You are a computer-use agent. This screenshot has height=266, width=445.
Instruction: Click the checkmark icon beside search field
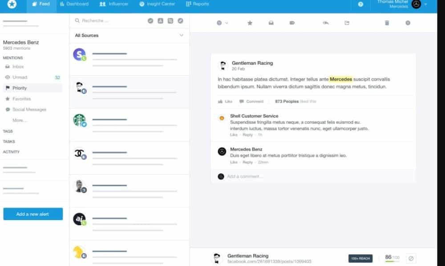click(150, 20)
